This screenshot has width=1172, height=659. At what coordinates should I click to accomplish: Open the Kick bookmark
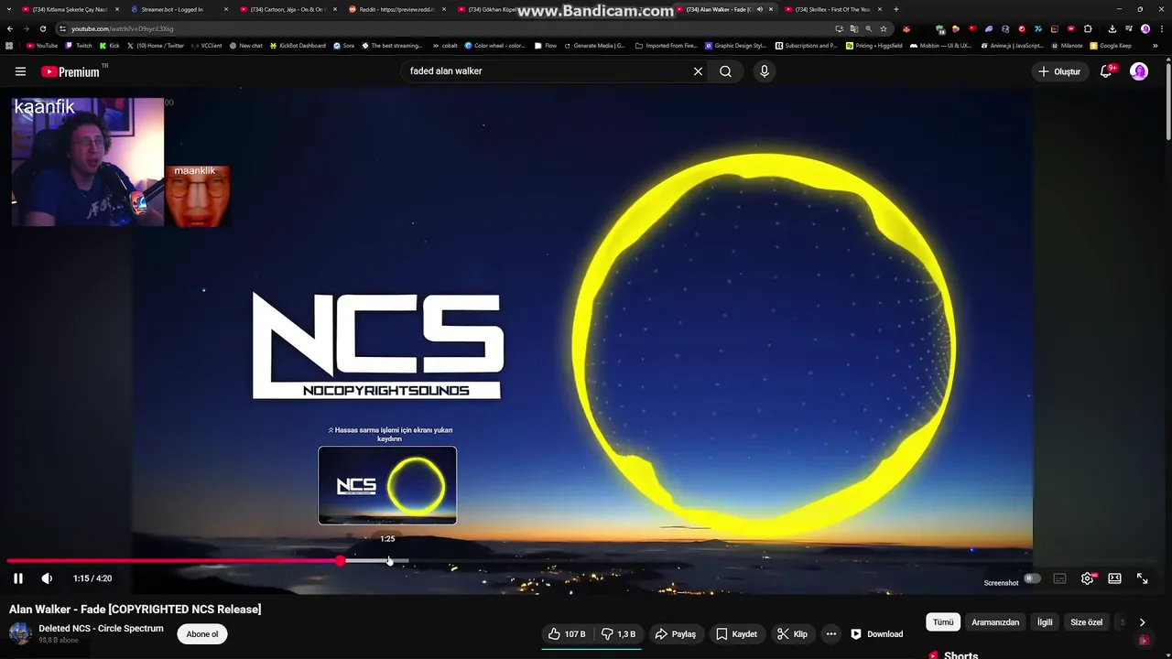click(110, 45)
